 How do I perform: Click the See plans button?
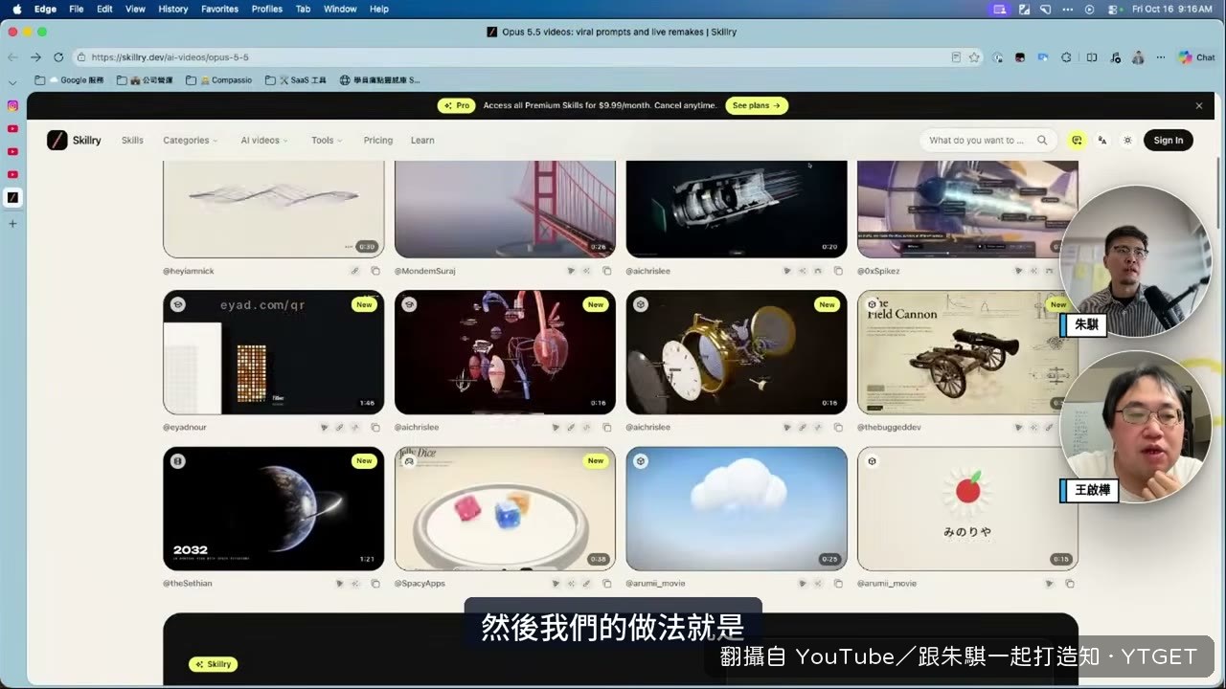pos(757,105)
